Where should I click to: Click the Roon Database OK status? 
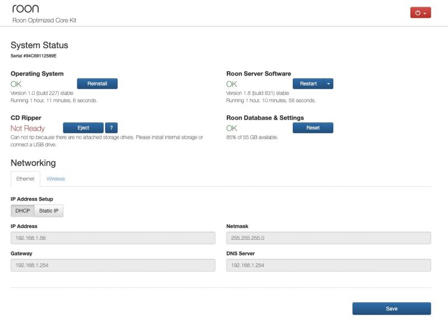pos(232,129)
